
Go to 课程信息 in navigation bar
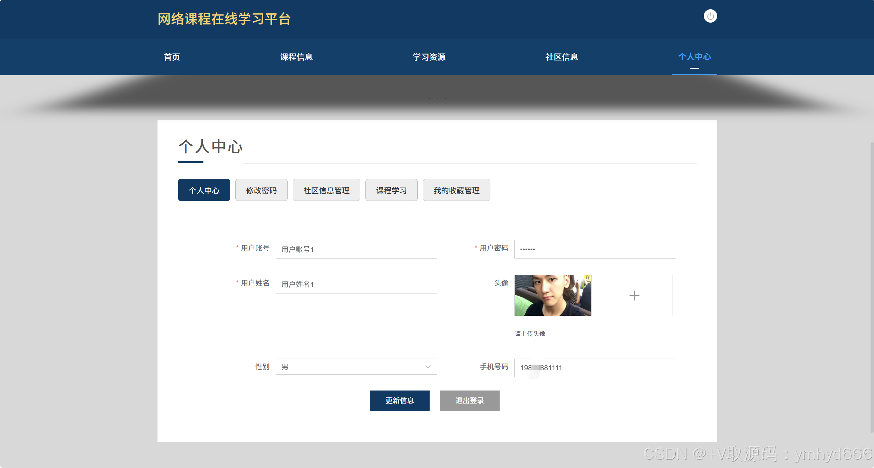click(296, 57)
